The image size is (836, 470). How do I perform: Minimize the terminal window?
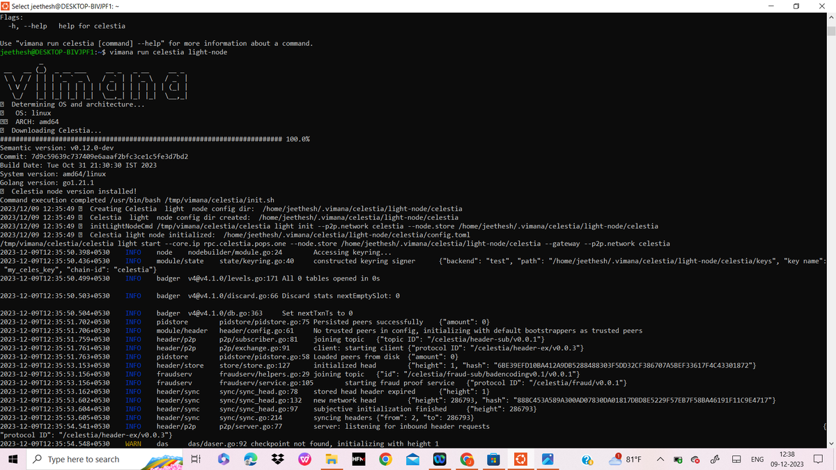pos(771,6)
